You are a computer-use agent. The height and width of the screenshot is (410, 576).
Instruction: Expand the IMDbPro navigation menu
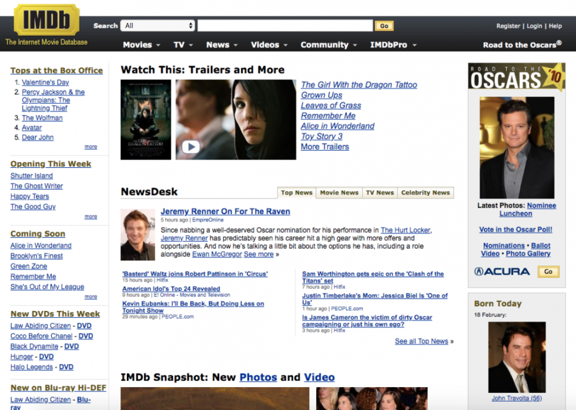[x=393, y=45]
